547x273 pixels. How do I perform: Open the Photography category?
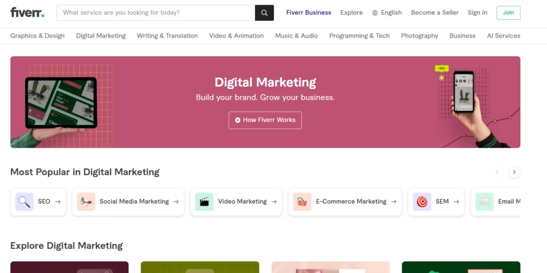[x=420, y=36]
